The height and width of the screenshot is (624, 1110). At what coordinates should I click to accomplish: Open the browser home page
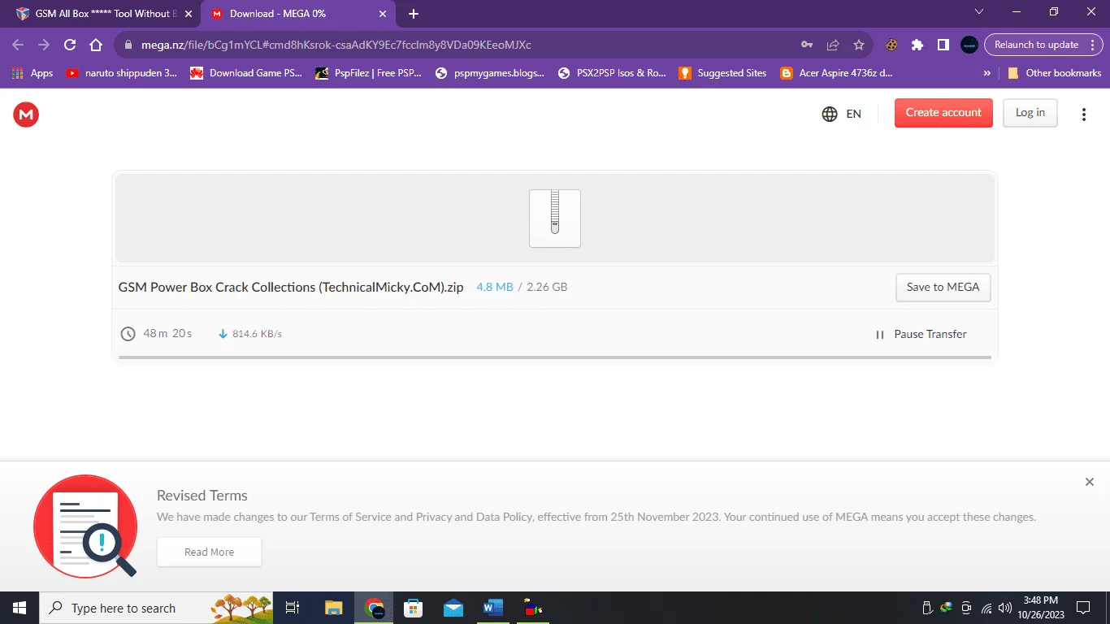(x=96, y=45)
